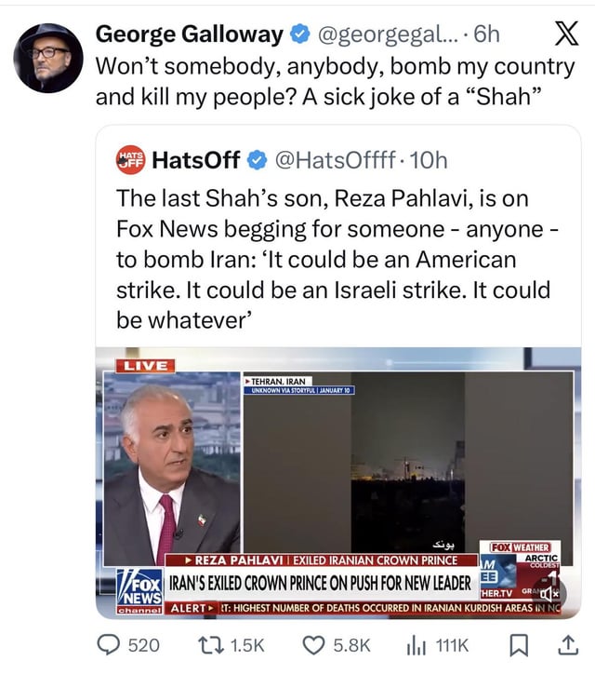The width and height of the screenshot is (595, 688).
Task: Open the quoted tweet text about Reza Pahlavi
Action: coord(337,259)
